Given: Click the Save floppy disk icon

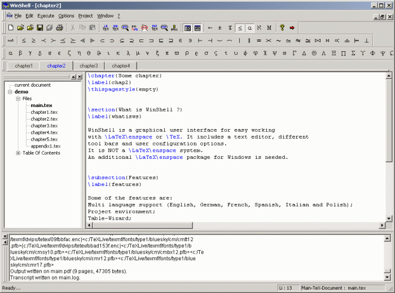Looking at the screenshot, I should click(40, 28).
